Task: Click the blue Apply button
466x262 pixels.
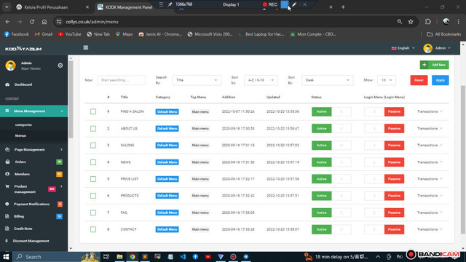Action: 440,80
